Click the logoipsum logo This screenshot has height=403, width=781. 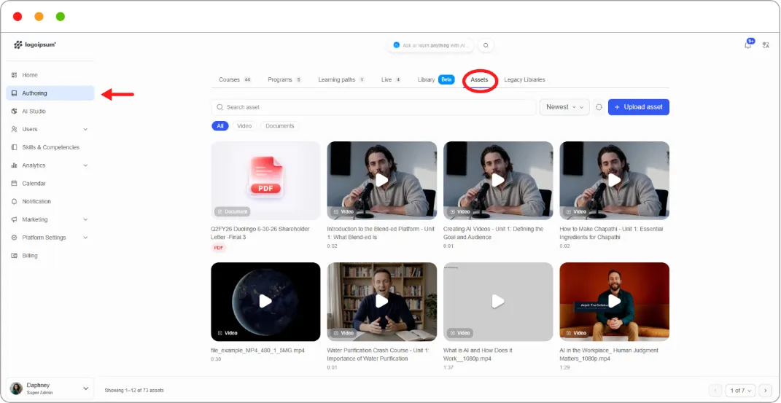[35, 44]
